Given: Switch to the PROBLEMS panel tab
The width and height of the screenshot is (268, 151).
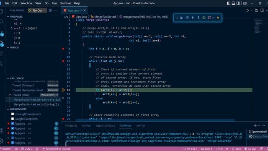Looking at the screenshot, I should click(71, 125).
